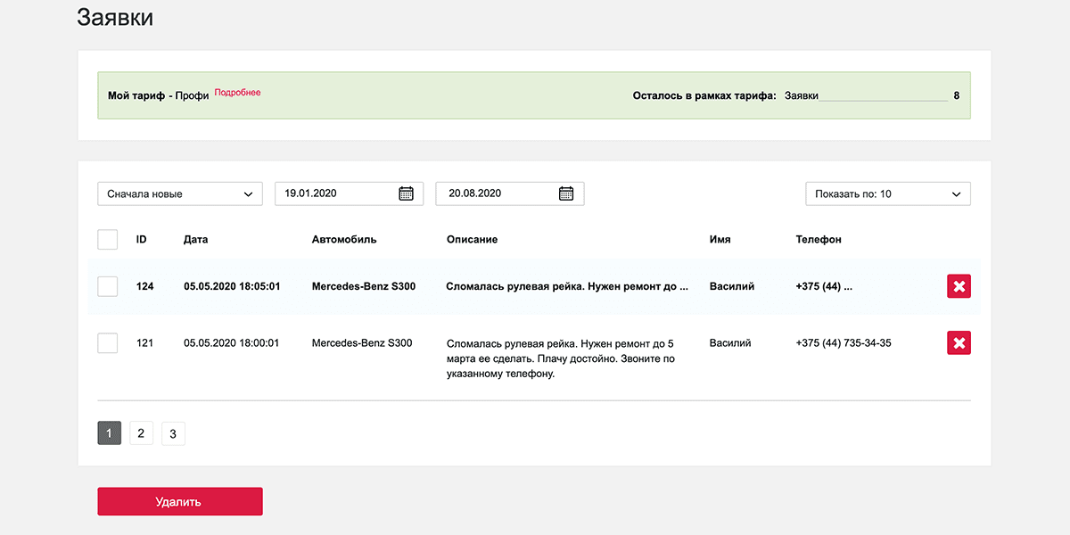
Task: Check the box for request ID 121
Action: pos(108,343)
